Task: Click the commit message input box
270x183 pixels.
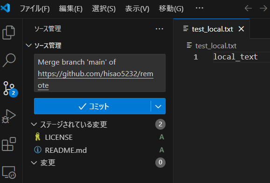Action: (100, 73)
